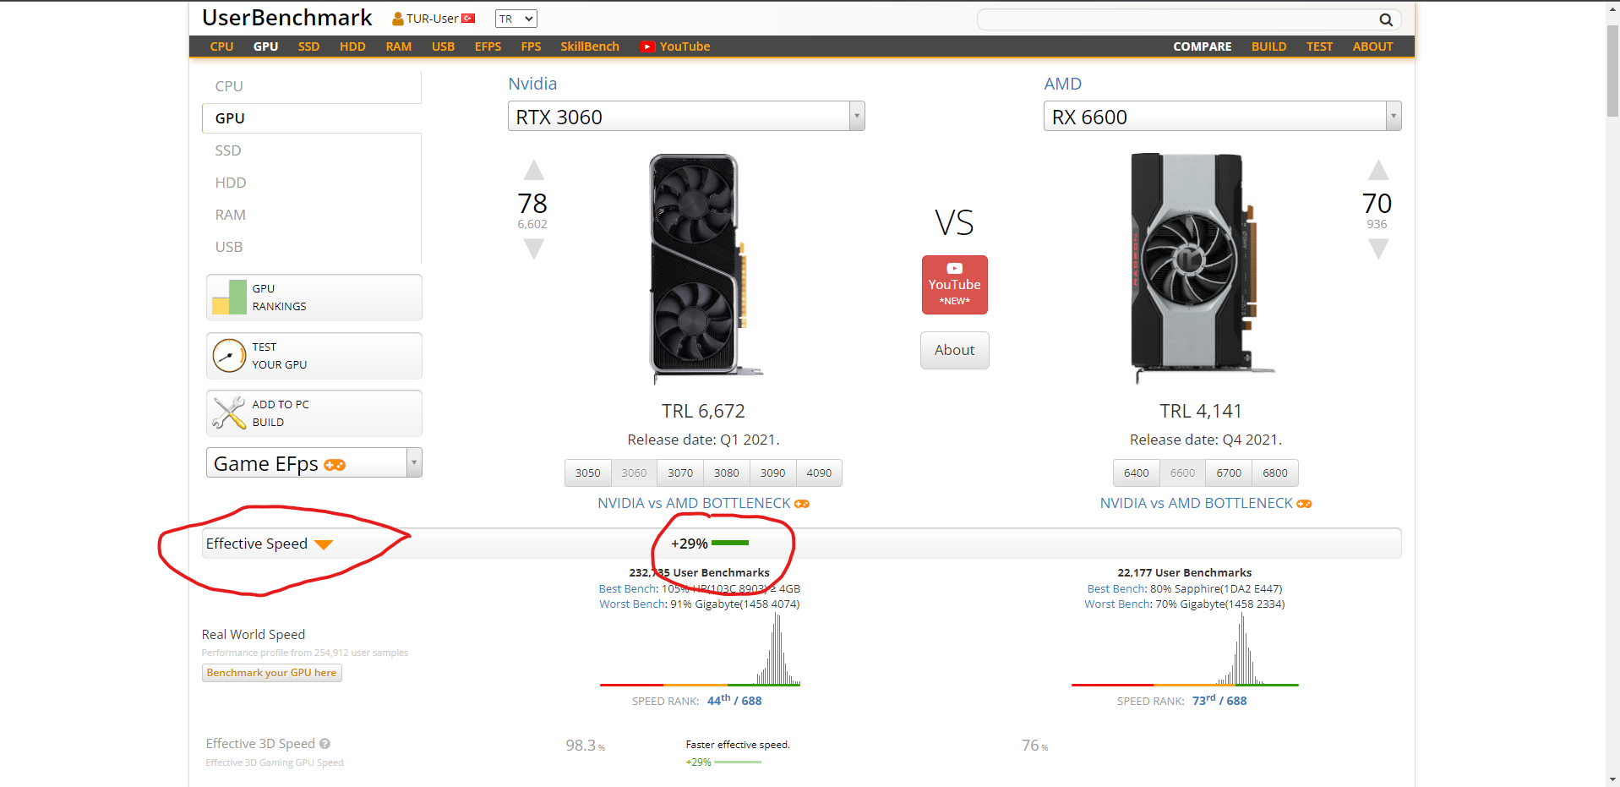
Task: Open RTX 3060 Best Bench link
Action: coord(628,589)
